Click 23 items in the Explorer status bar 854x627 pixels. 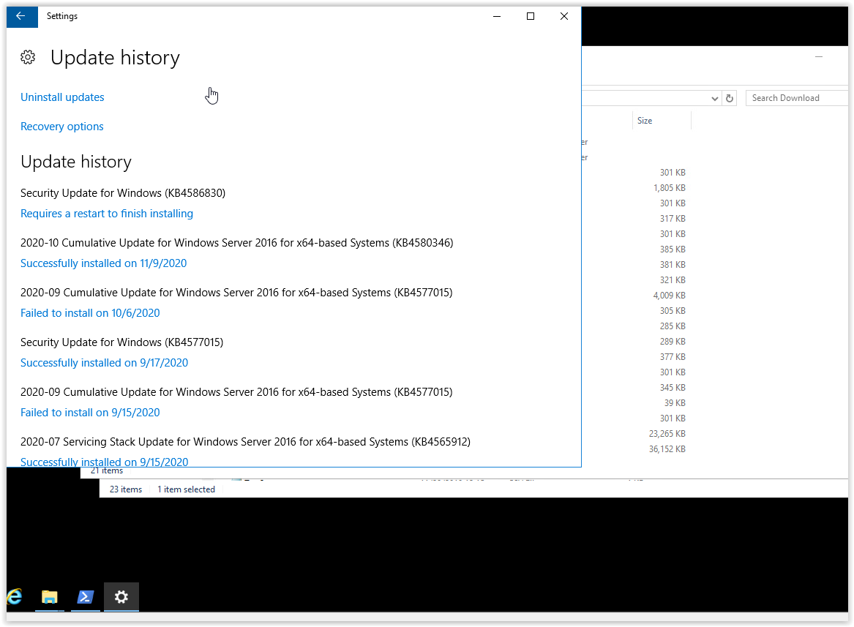click(126, 489)
